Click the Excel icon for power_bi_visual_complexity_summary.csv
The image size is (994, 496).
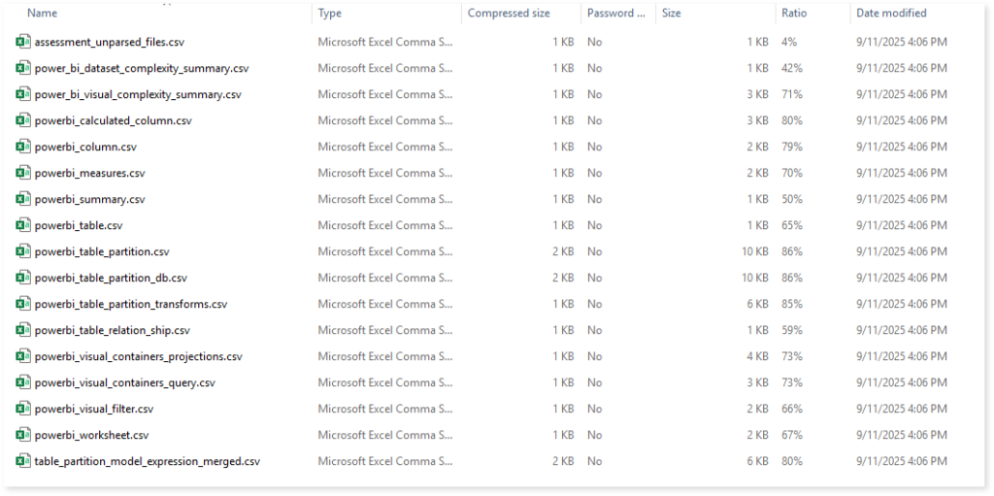(23, 94)
